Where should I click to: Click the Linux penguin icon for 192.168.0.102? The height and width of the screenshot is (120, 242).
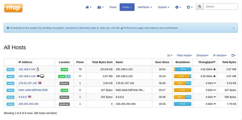pyautogui.click(x=38, y=69)
